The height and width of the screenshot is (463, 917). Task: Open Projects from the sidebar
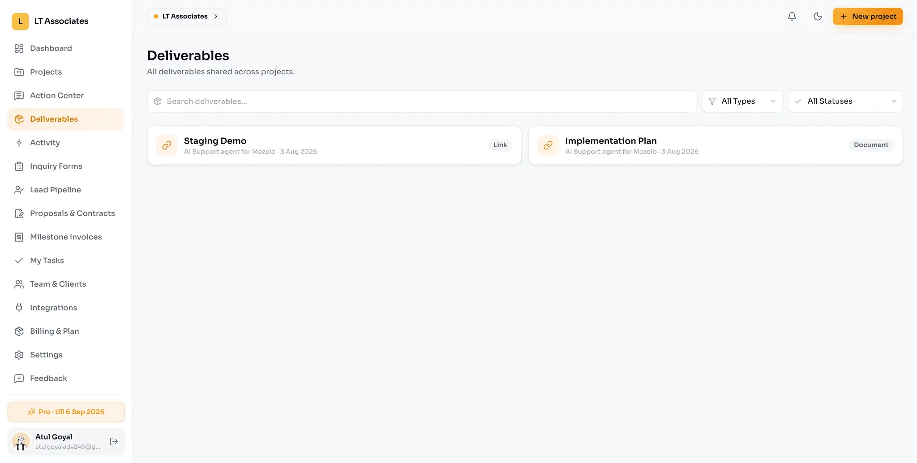[x=66, y=72]
